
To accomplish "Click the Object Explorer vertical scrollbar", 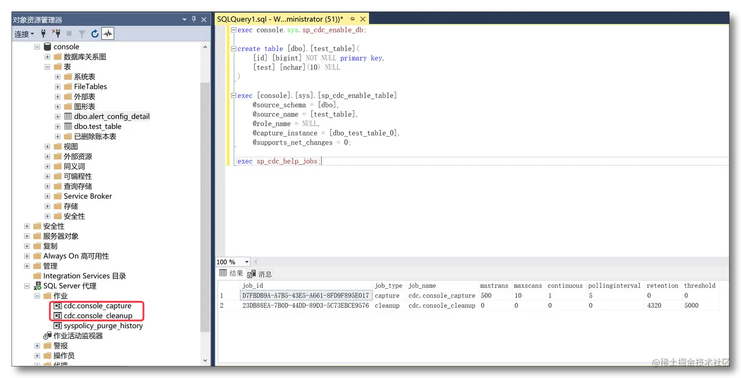I will pyautogui.click(x=205, y=206).
